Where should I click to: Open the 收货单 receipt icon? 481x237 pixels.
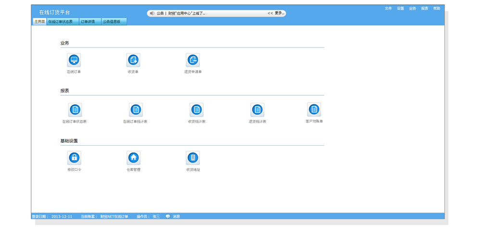pyautogui.click(x=133, y=60)
